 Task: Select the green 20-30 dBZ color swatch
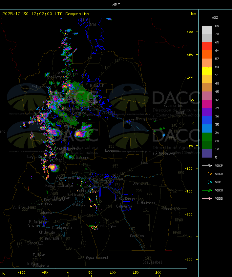pyautogui.click(x=207, y=137)
